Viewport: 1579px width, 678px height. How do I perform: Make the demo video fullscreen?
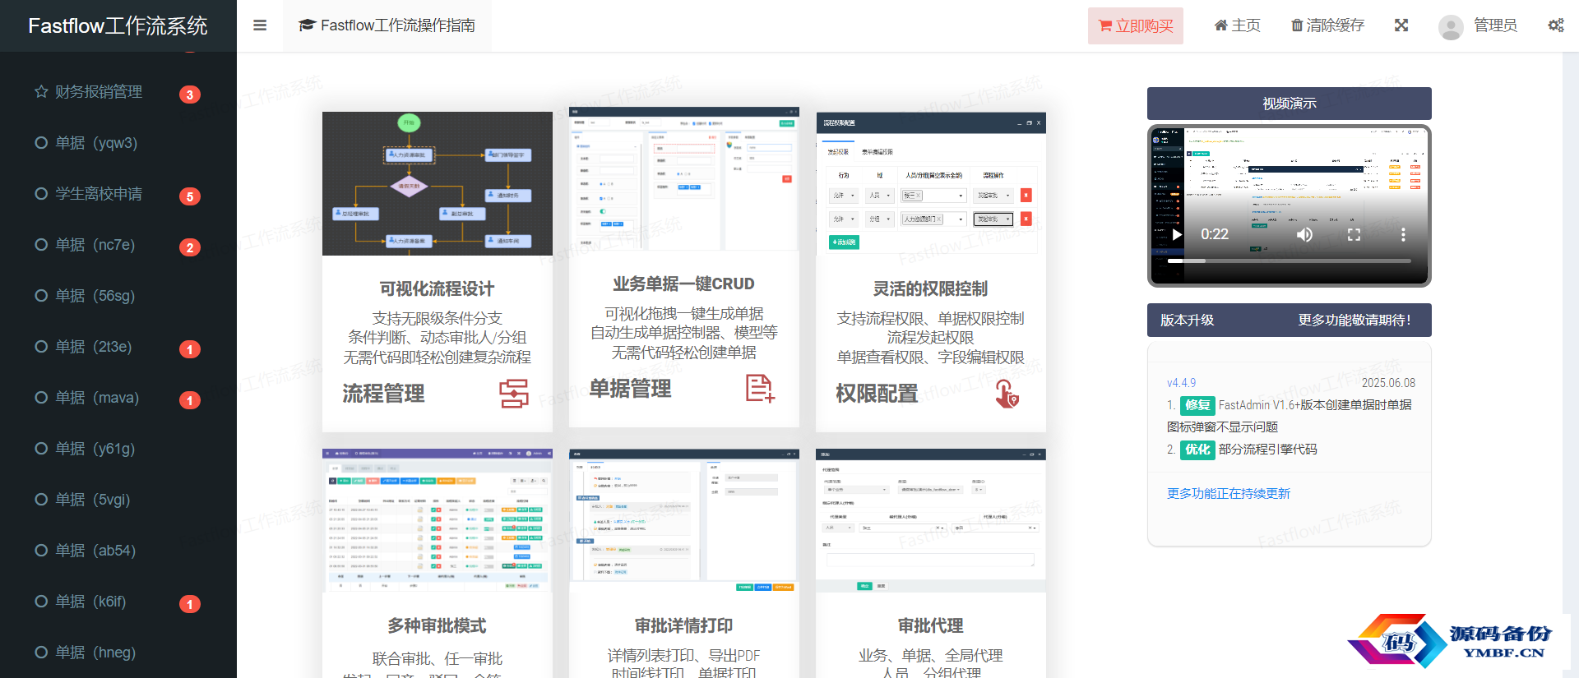pyautogui.click(x=1354, y=234)
